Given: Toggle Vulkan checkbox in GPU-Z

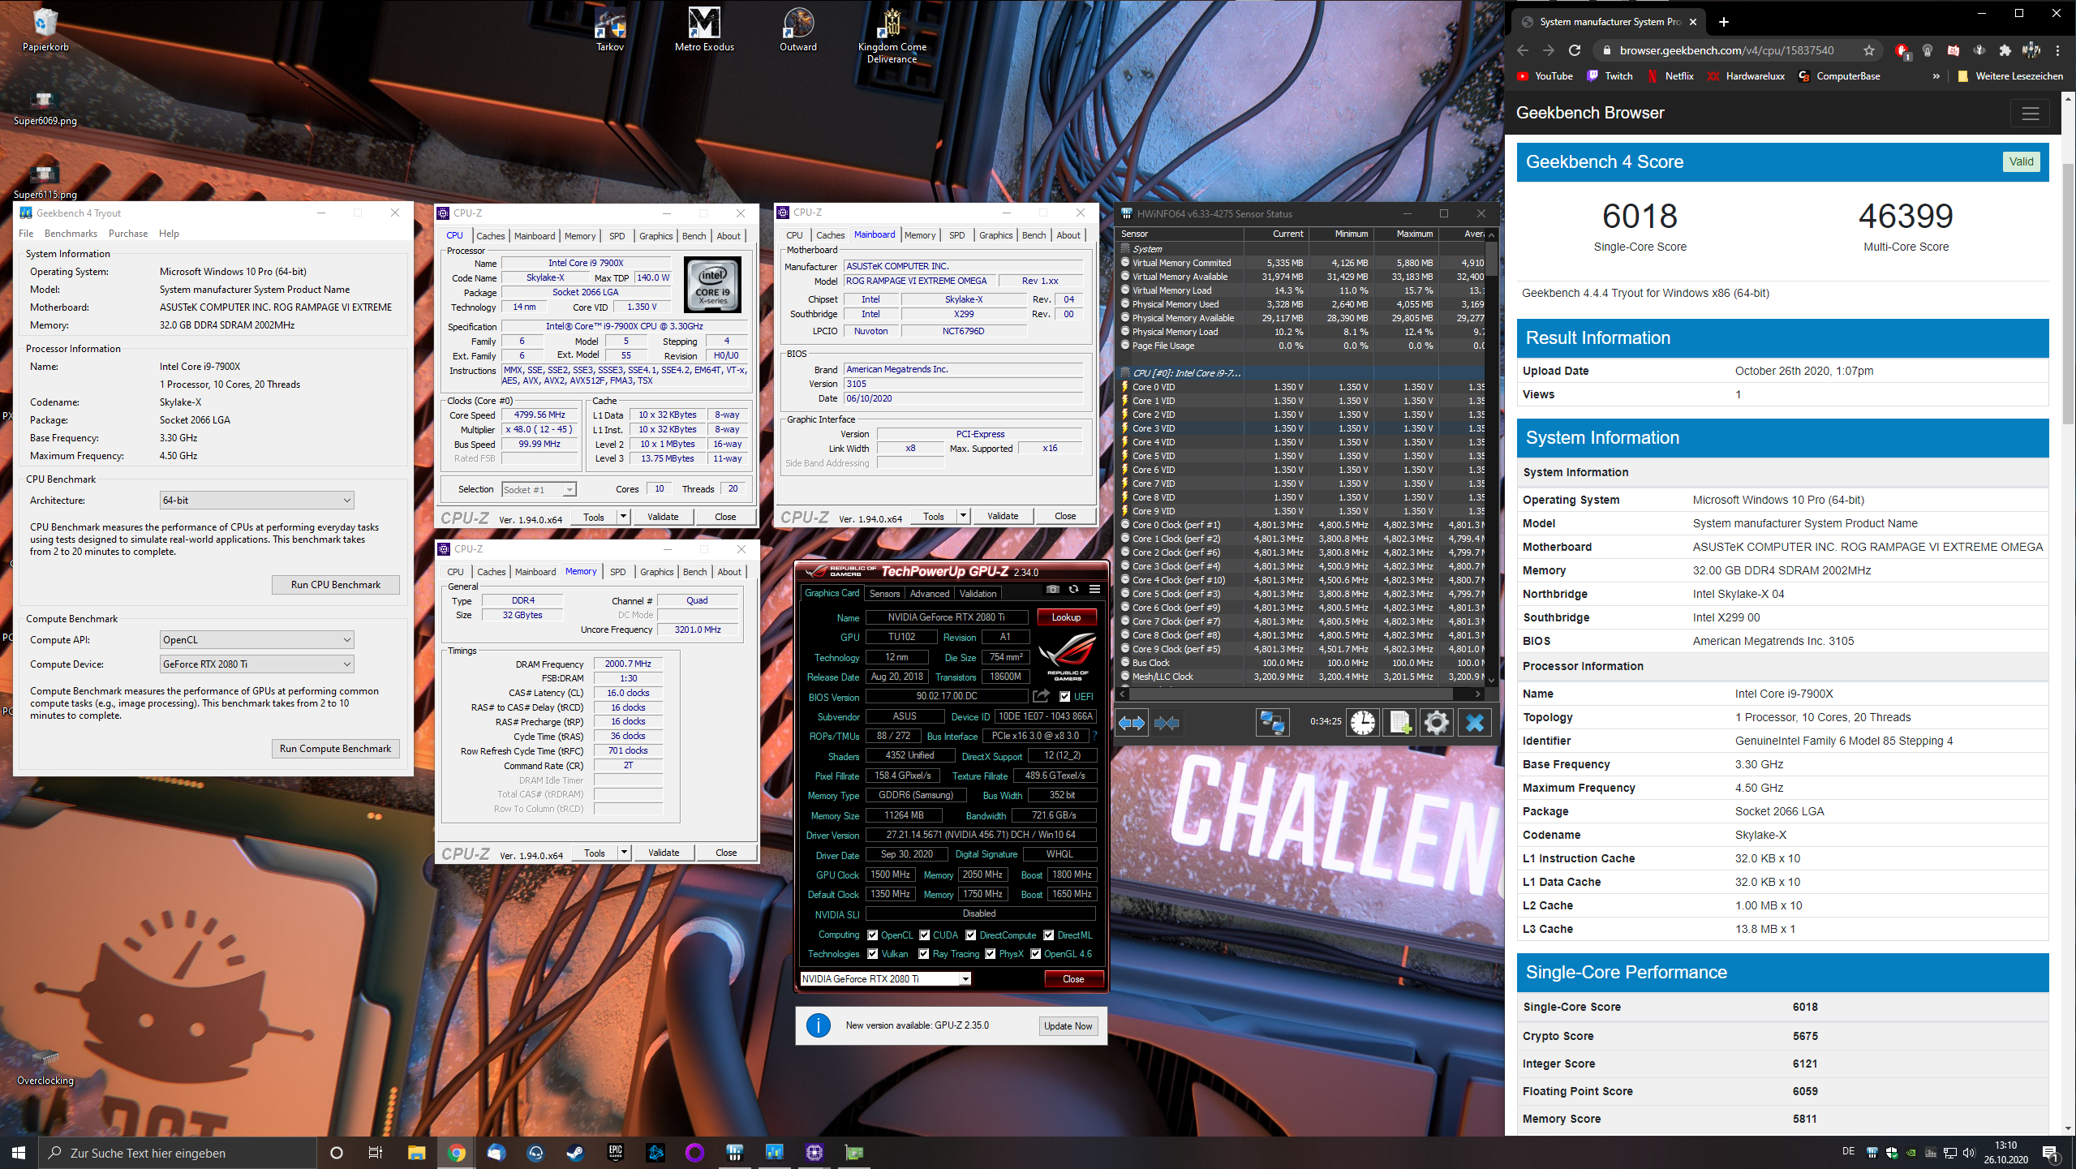Looking at the screenshot, I should [873, 953].
